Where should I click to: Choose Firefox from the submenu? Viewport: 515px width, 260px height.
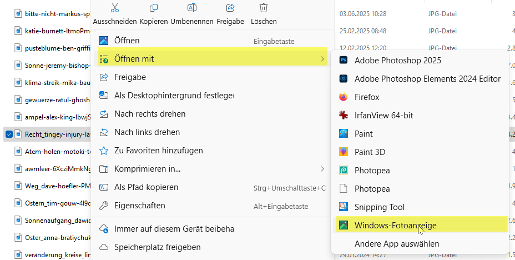pyautogui.click(x=367, y=97)
